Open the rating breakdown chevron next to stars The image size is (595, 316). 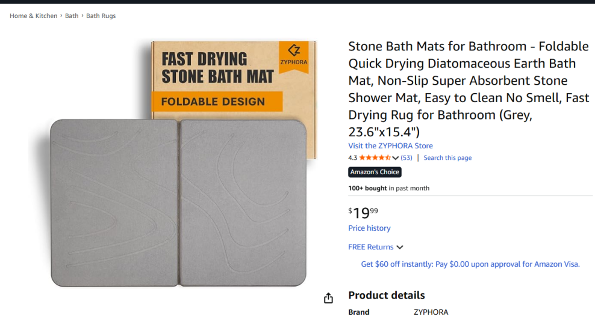pos(396,158)
